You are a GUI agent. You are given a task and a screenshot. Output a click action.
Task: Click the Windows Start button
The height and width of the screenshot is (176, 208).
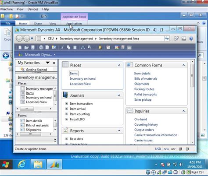click(x=6, y=165)
